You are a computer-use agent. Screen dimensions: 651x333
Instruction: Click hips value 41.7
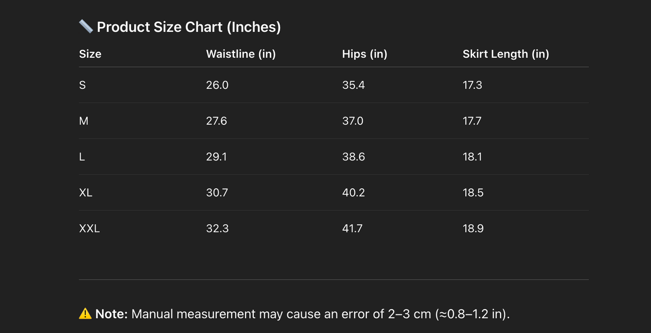point(352,229)
